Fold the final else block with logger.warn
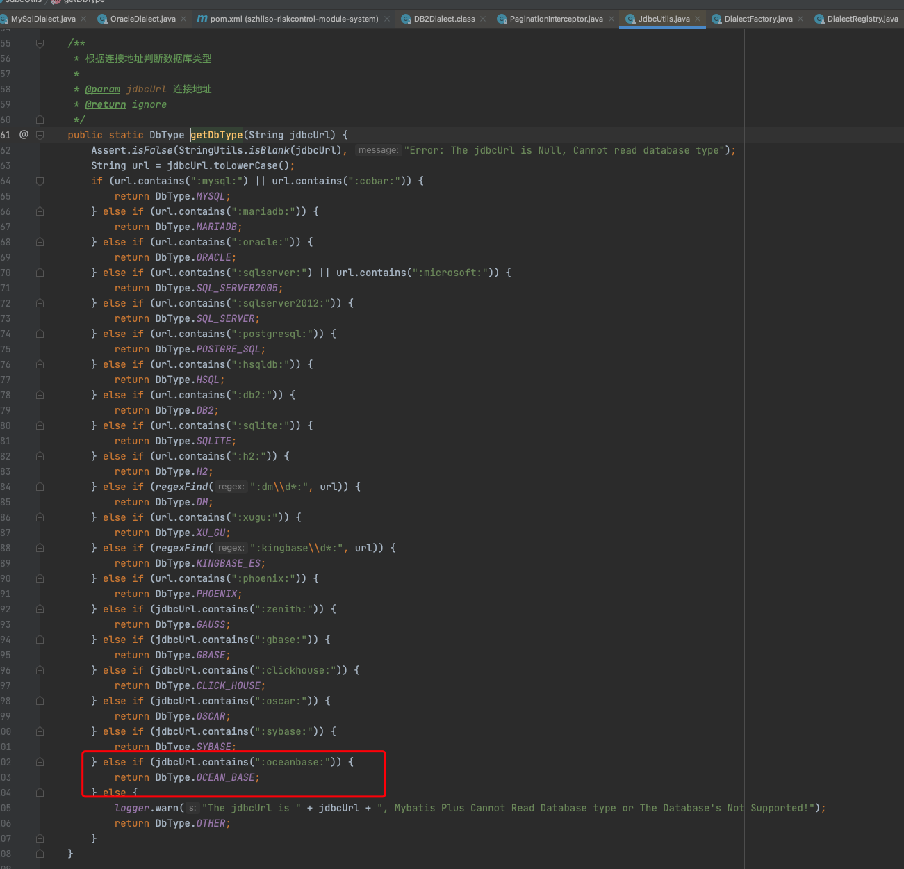 coord(40,793)
